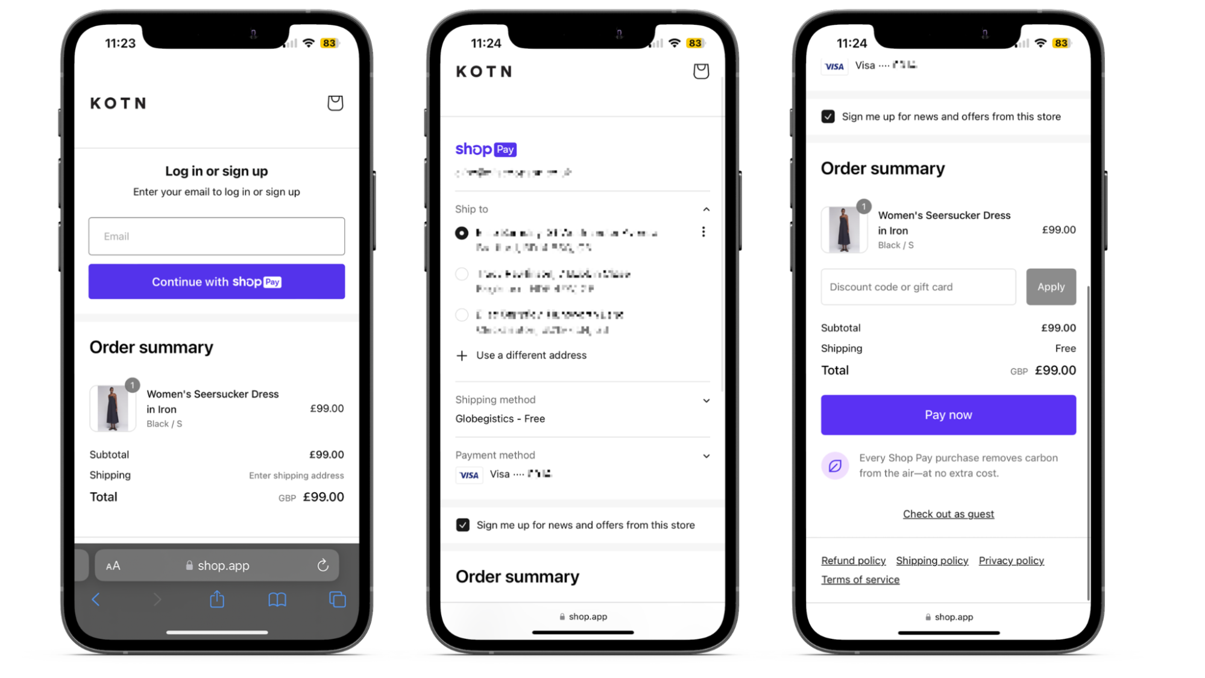Click the Visa payment method icon
Viewport: 1205px width, 678px height.
point(469,474)
